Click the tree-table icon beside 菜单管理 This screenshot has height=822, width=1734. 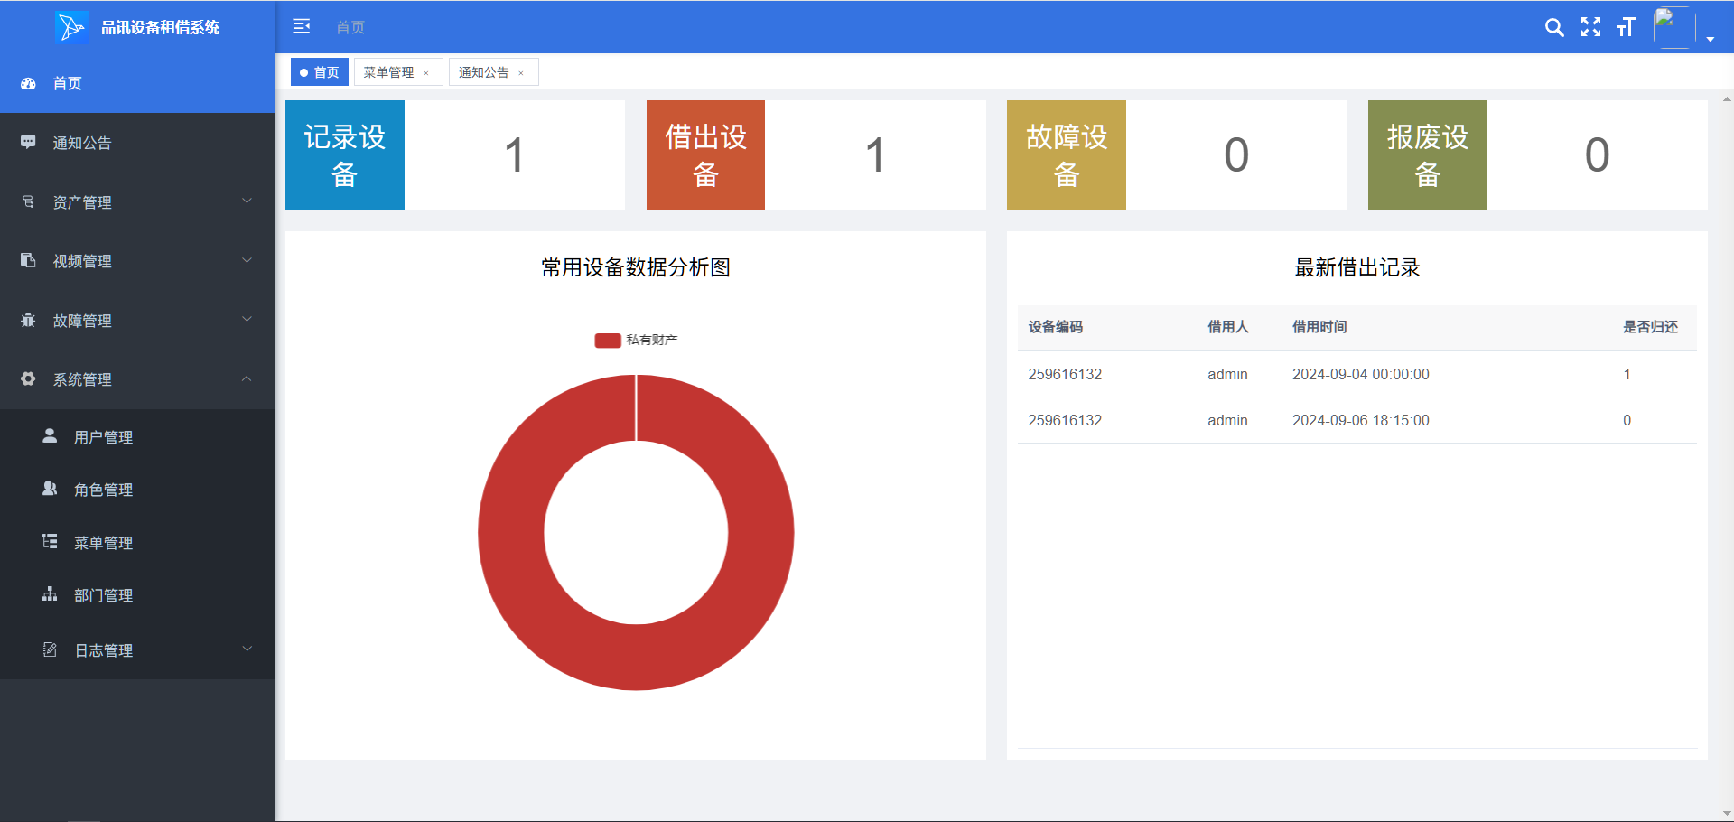tap(50, 541)
